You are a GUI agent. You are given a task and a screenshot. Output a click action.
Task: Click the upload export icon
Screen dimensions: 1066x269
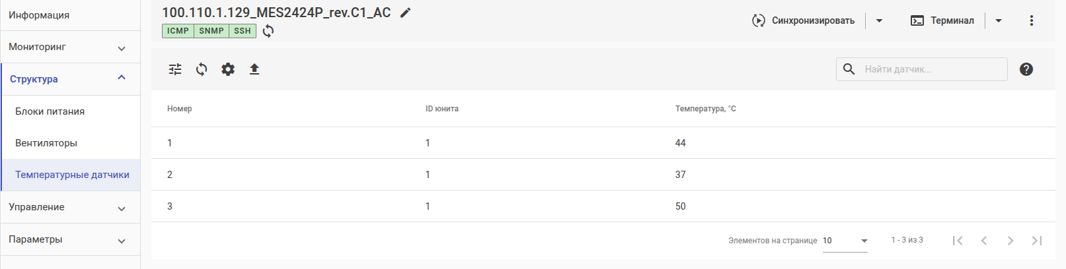[254, 69]
